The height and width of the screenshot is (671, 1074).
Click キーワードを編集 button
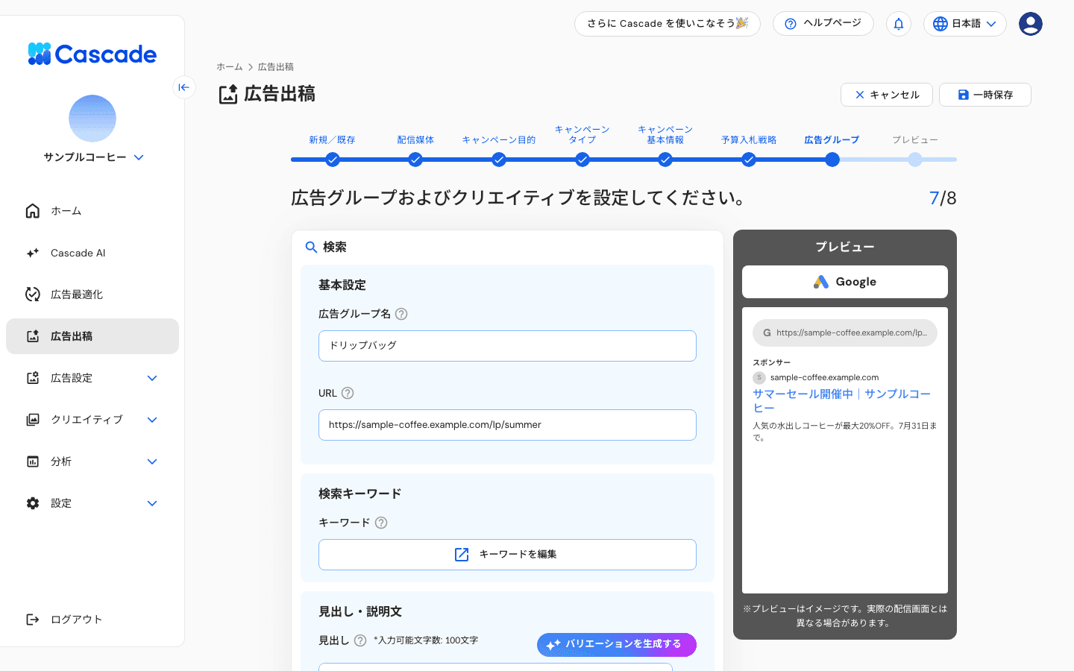click(507, 555)
